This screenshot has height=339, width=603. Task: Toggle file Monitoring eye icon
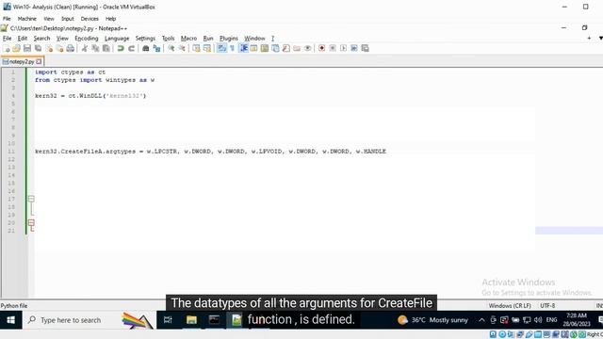pos(308,48)
